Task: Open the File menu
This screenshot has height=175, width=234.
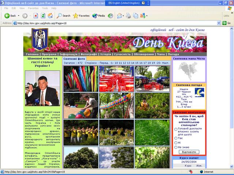Action: pos(6,8)
